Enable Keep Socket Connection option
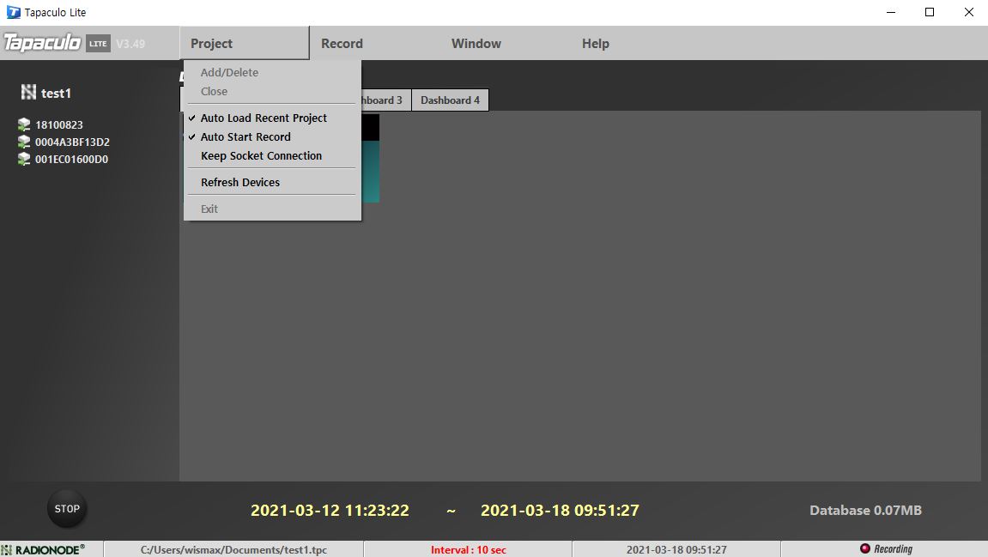Screen dimensions: 988x557 coord(272,155)
